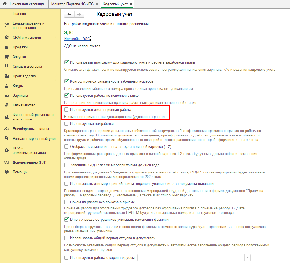Check Прием на работу без приказа
This screenshot has height=263, width=290.
66,202
